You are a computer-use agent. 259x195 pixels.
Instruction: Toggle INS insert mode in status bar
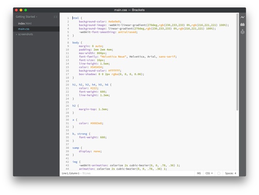pyautogui.click(x=199, y=173)
